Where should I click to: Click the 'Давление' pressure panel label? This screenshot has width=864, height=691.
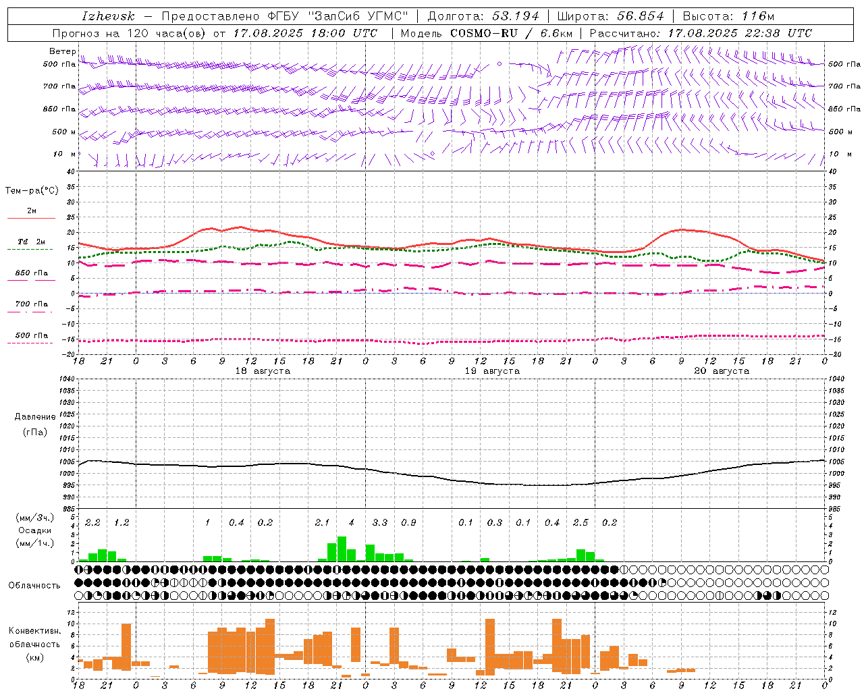pos(35,417)
